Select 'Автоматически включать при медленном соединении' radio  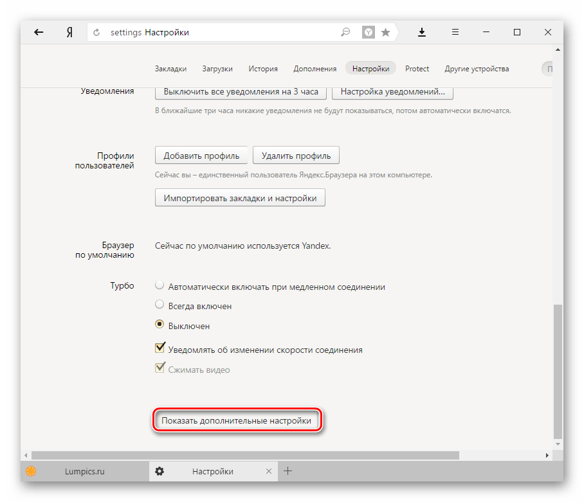pyautogui.click(x=160, y=286)
